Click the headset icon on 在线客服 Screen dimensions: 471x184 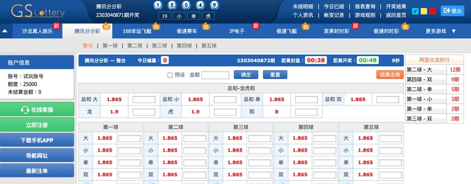click(x=25, y=110)
